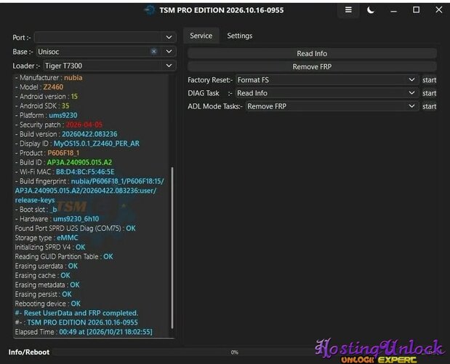
Task: Click the TSM PRO EDITION title text
Action: click(x=221, y=10)
